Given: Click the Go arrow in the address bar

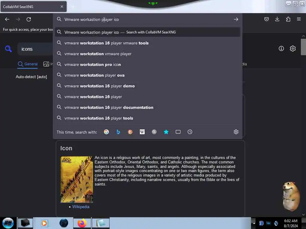Looking at the screenshot, I should [x=236, y=19].
